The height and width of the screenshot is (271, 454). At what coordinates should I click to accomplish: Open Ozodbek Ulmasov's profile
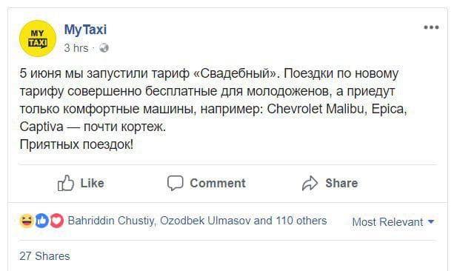click(x=205, y=221)
